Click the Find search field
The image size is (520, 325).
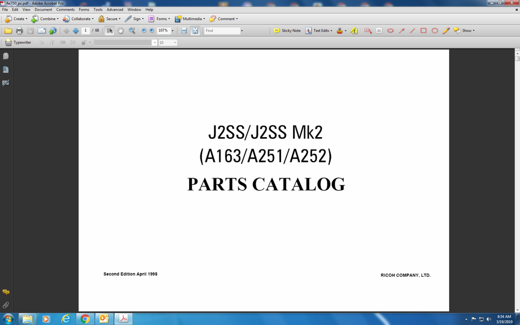point(222,31)
